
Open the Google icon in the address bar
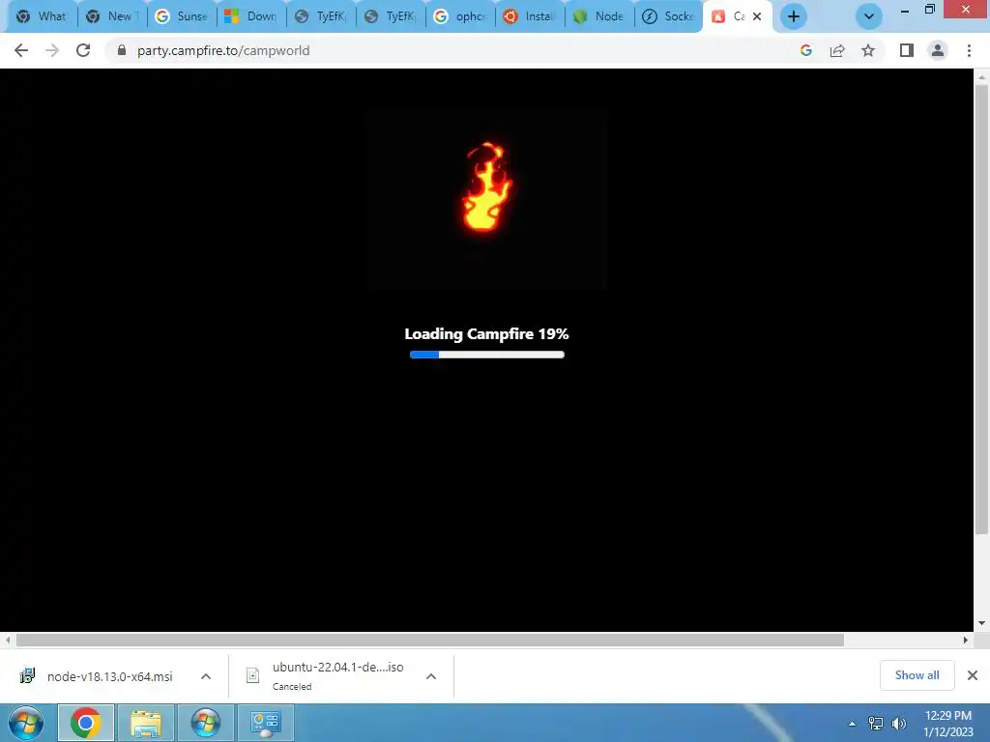805,50
